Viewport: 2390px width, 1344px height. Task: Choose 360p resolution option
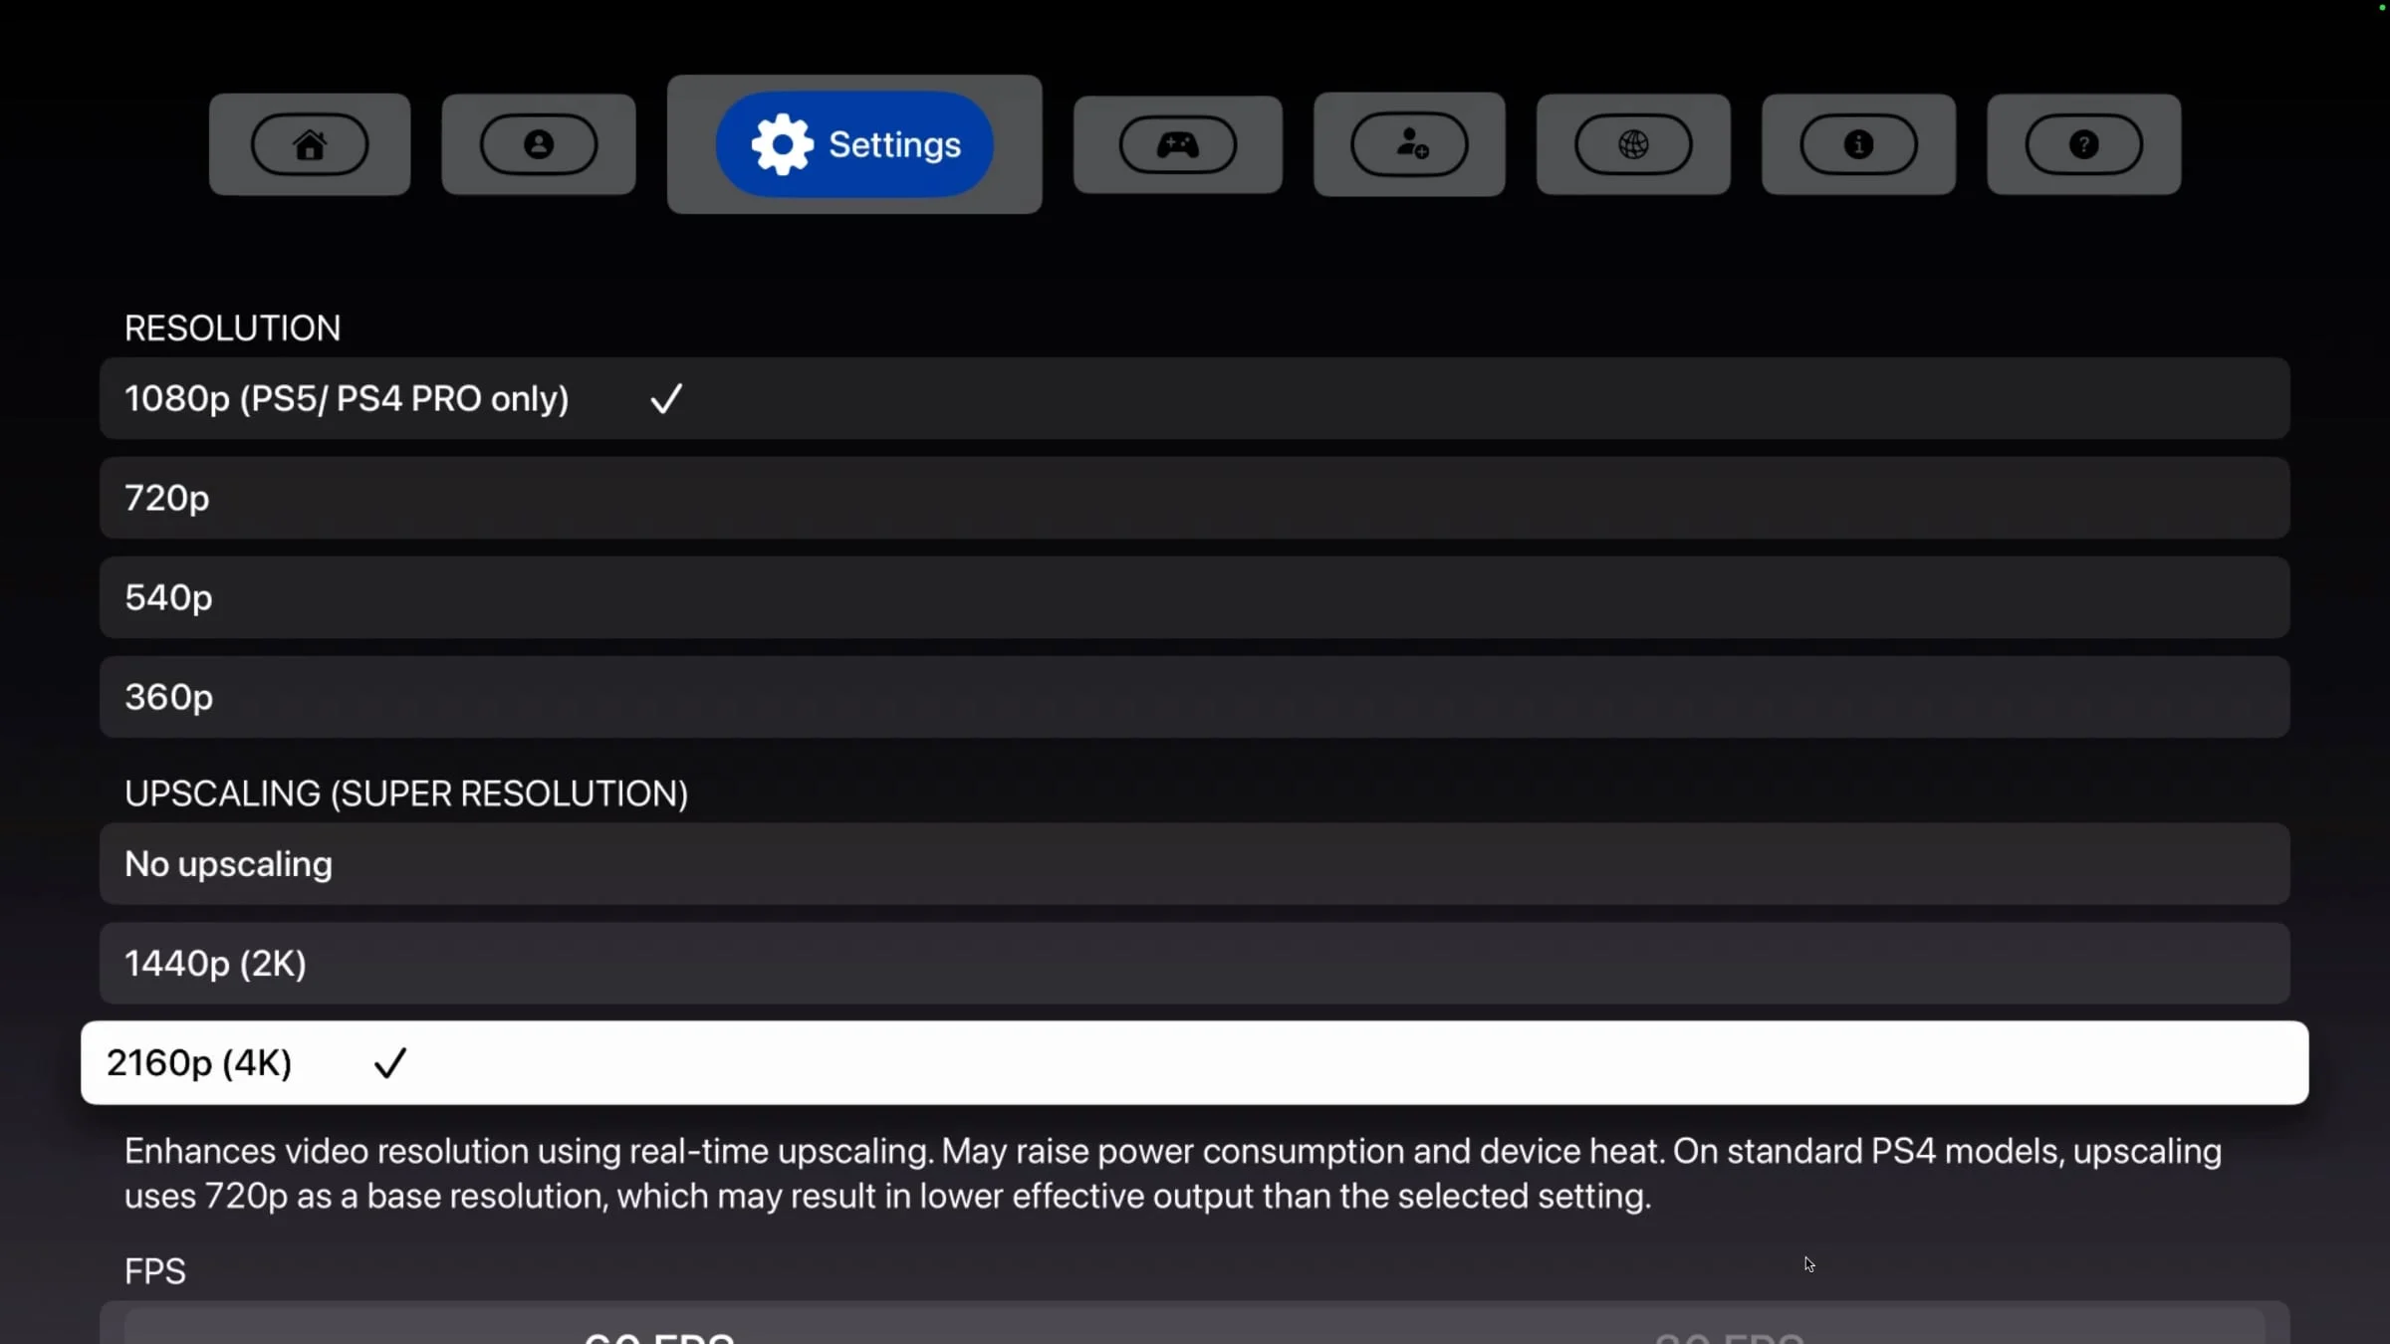click(1195, 697)
